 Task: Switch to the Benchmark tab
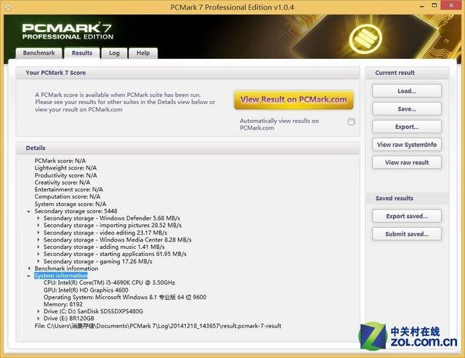(x=39, y=53)
